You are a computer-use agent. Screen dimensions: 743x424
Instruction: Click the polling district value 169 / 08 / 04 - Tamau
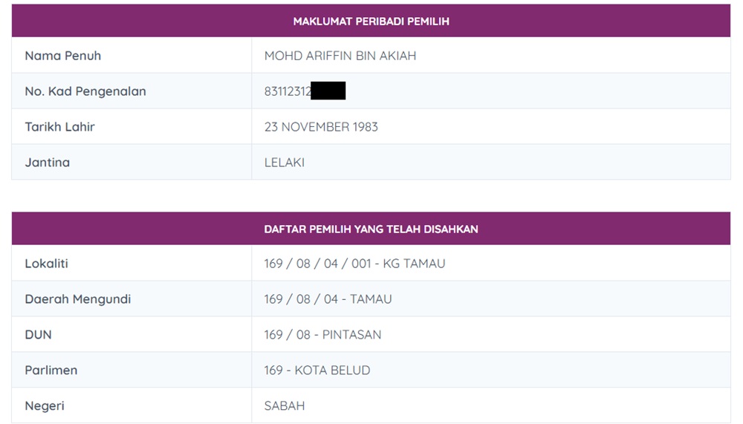pos(328,299)
